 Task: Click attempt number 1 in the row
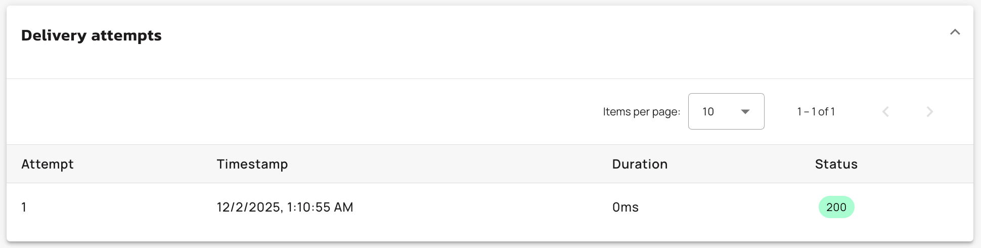24,207
